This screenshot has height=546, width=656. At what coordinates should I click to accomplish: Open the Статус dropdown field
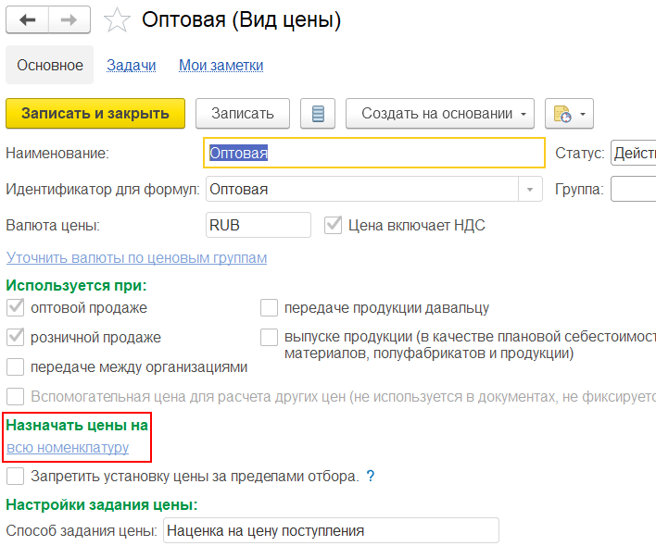(634, 153)
